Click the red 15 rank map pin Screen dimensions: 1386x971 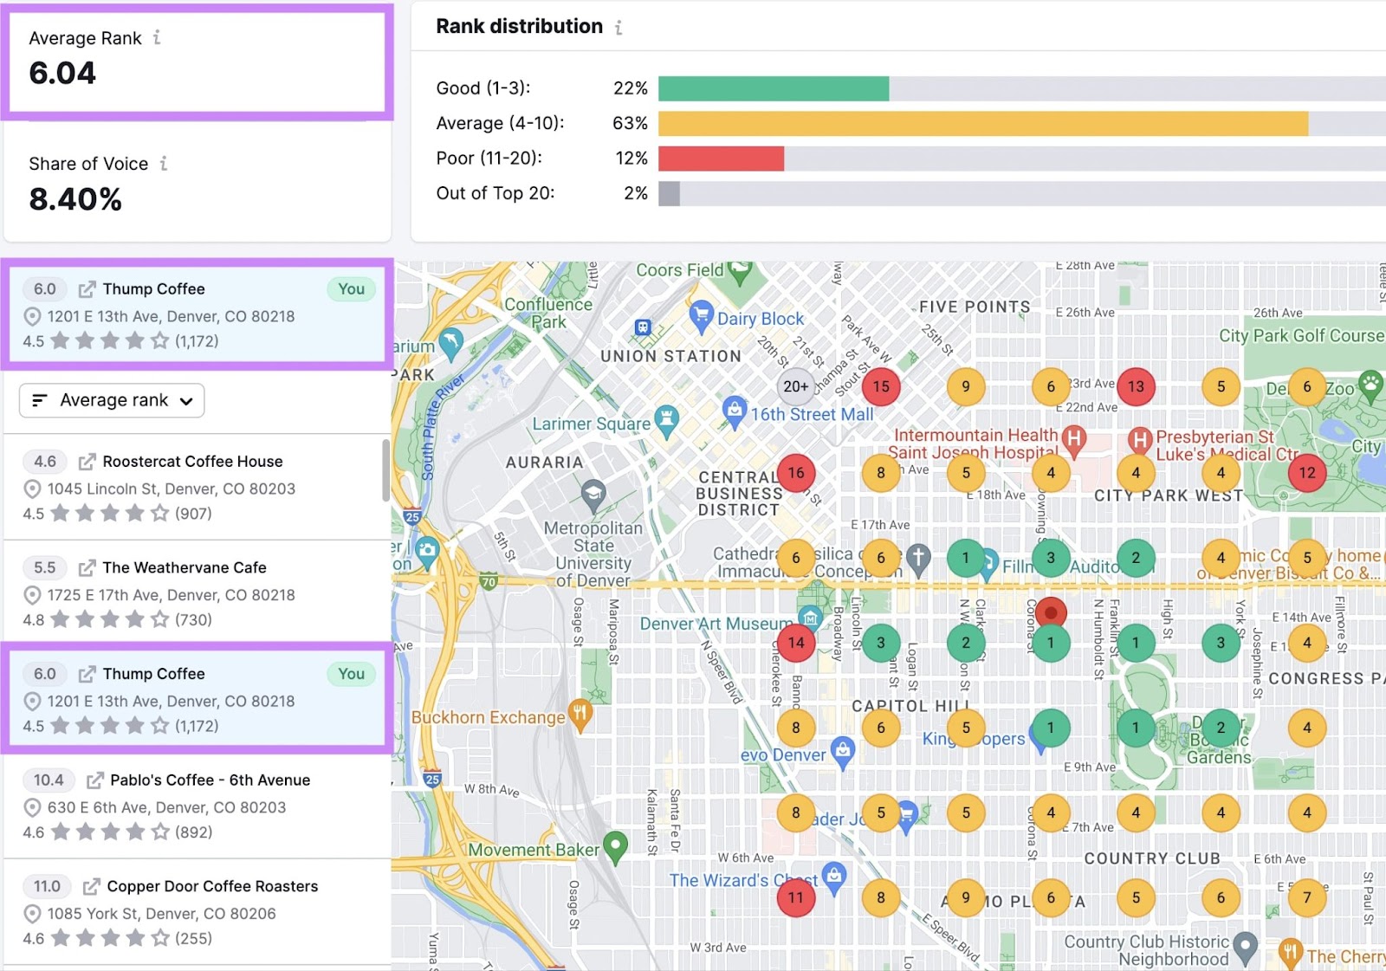coord(881,386)
